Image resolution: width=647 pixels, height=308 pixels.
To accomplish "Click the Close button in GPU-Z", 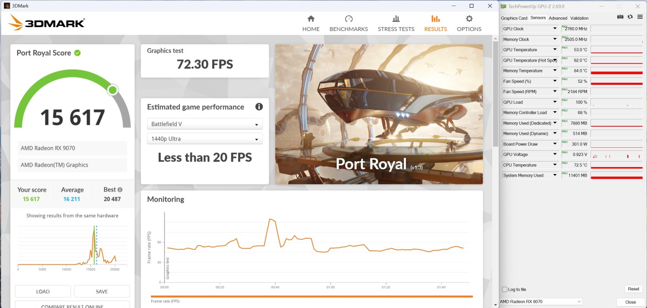I will pos(631,302).
